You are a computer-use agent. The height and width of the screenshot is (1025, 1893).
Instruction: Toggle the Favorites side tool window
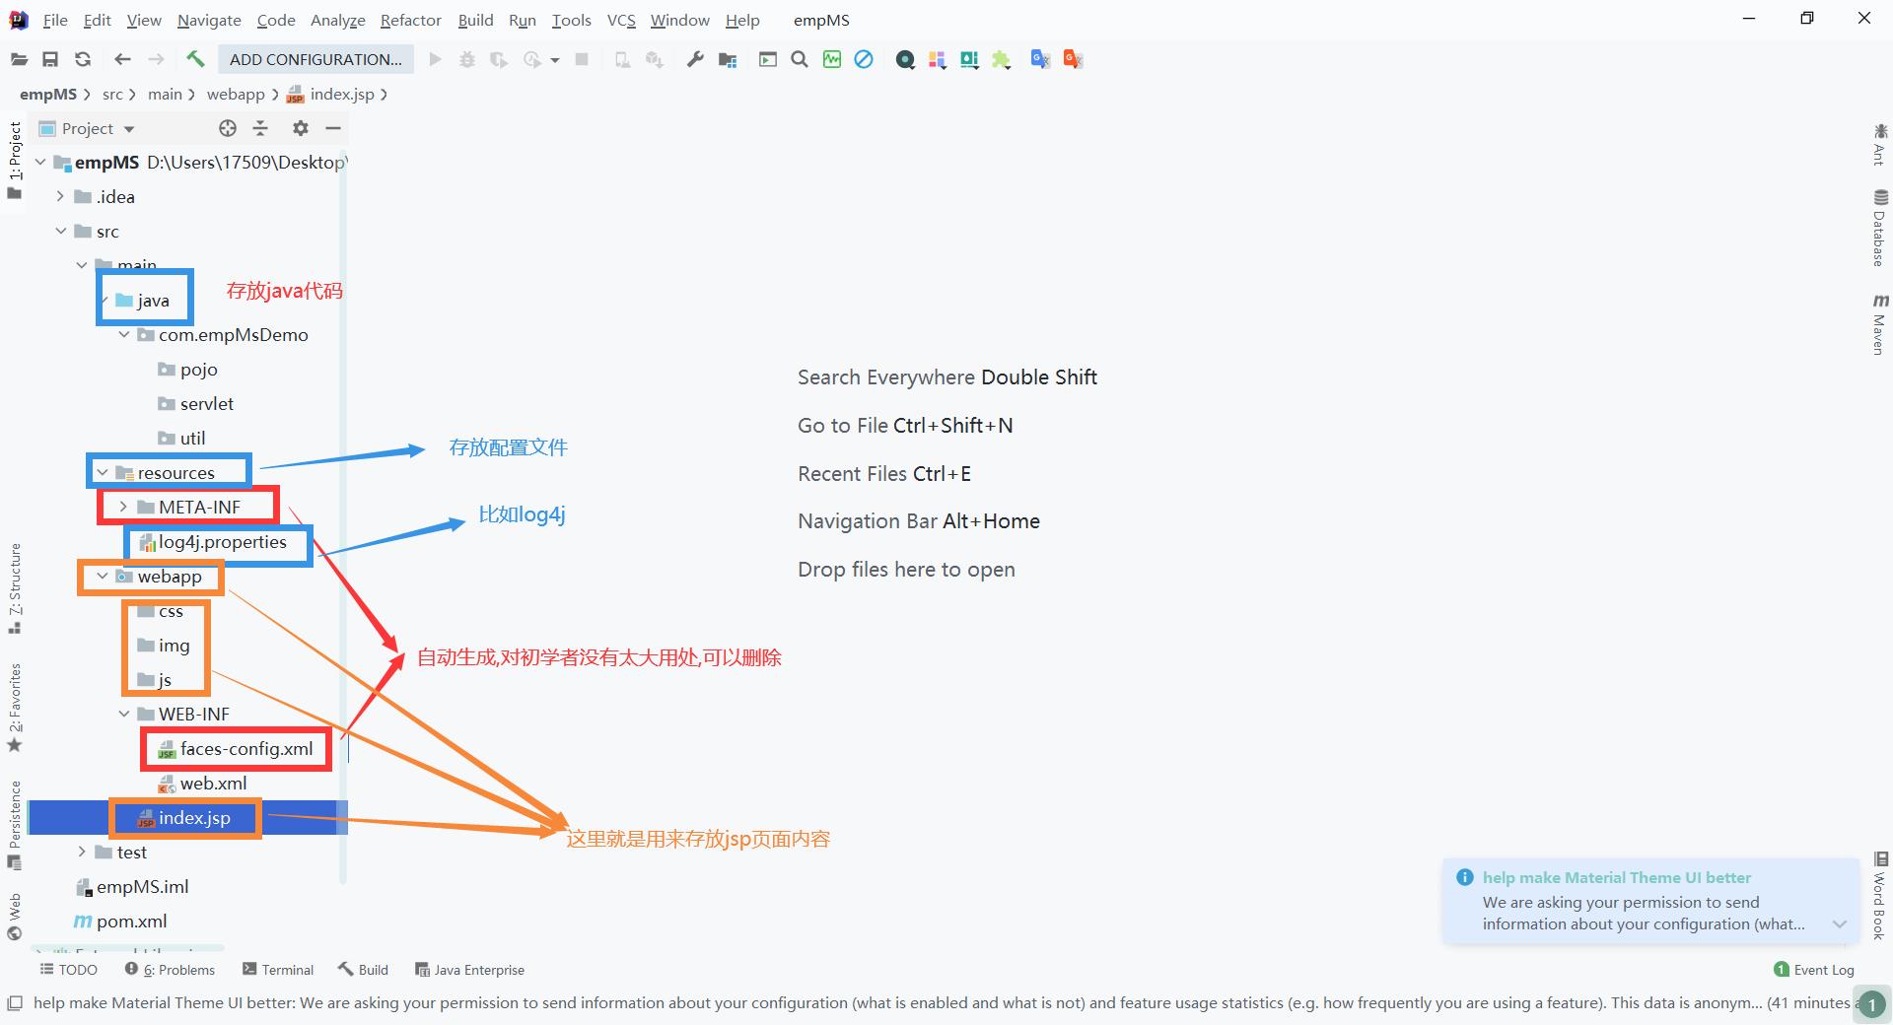[15, 707]
